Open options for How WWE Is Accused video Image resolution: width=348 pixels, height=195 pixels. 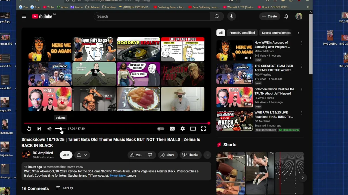(302, 43)
